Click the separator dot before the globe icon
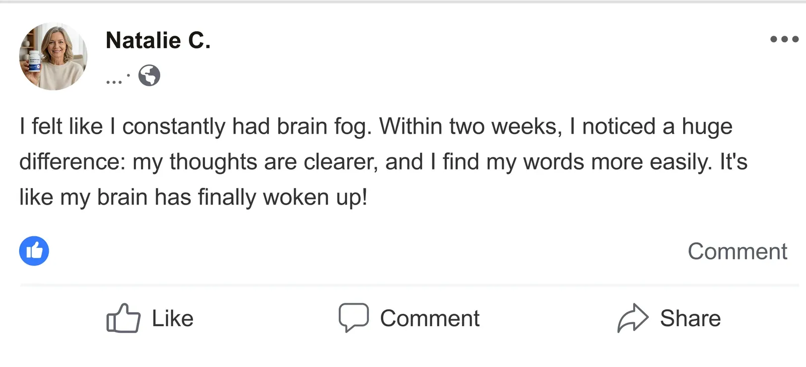 pos(128,76)
